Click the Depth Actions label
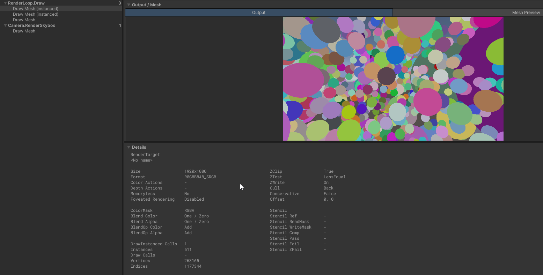The image size is (543, 275). (146, 188)
